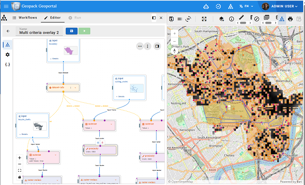Expand Details on the cycling_routes input node
This screenshot has width=305, height=185.
(120, 97)
